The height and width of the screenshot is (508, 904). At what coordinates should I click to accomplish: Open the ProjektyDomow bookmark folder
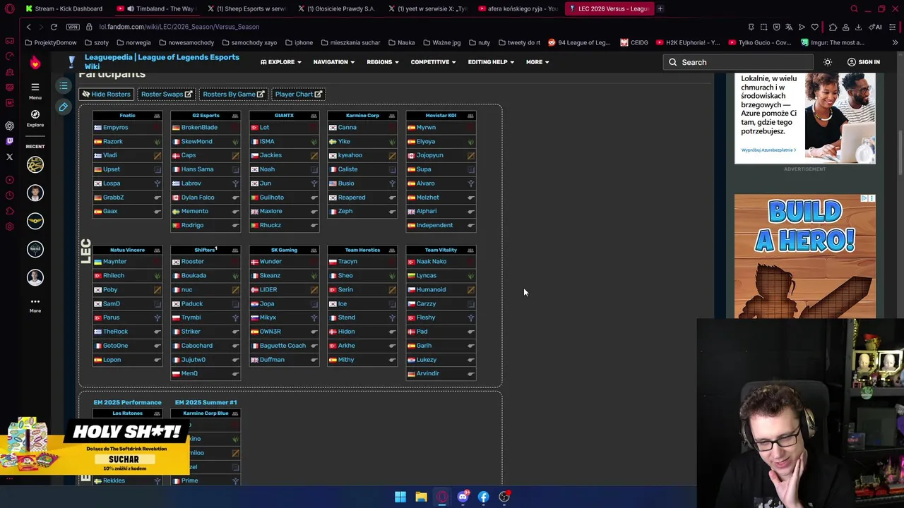tap(50, 42)
